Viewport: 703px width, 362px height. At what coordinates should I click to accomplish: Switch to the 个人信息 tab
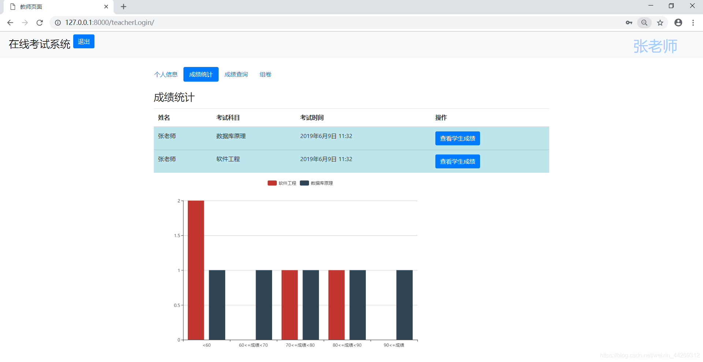click(x=166, y=74)
